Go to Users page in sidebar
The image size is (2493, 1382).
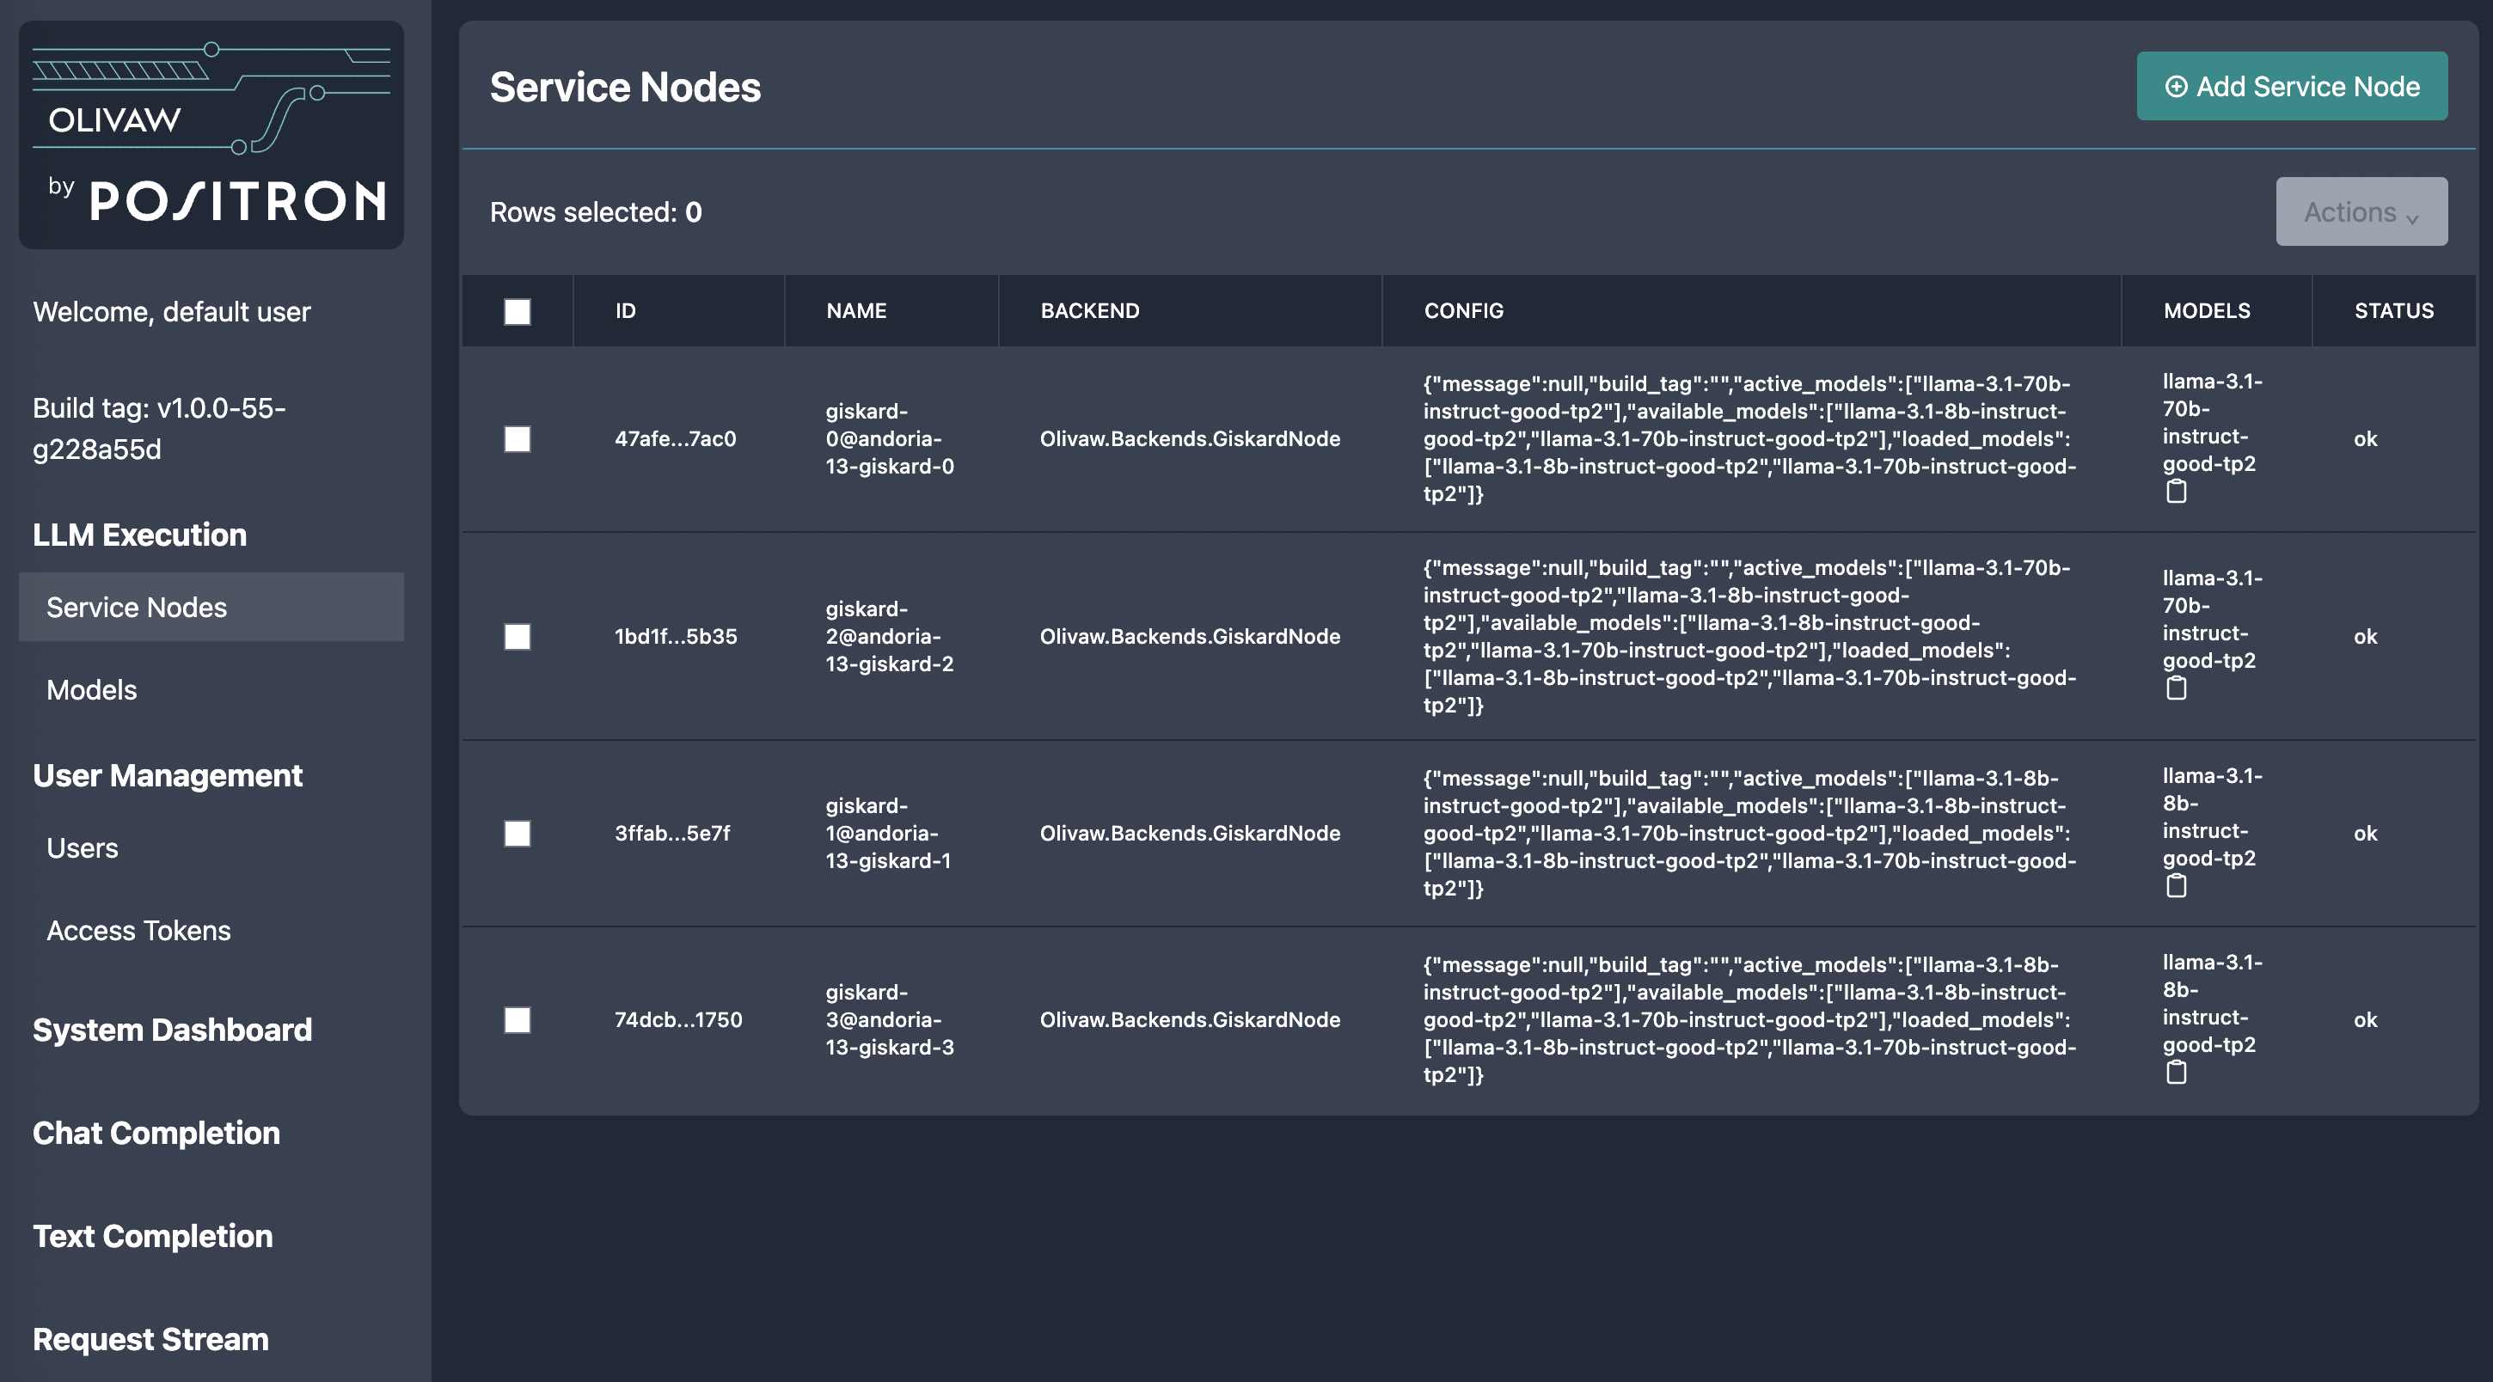(83, 847)
